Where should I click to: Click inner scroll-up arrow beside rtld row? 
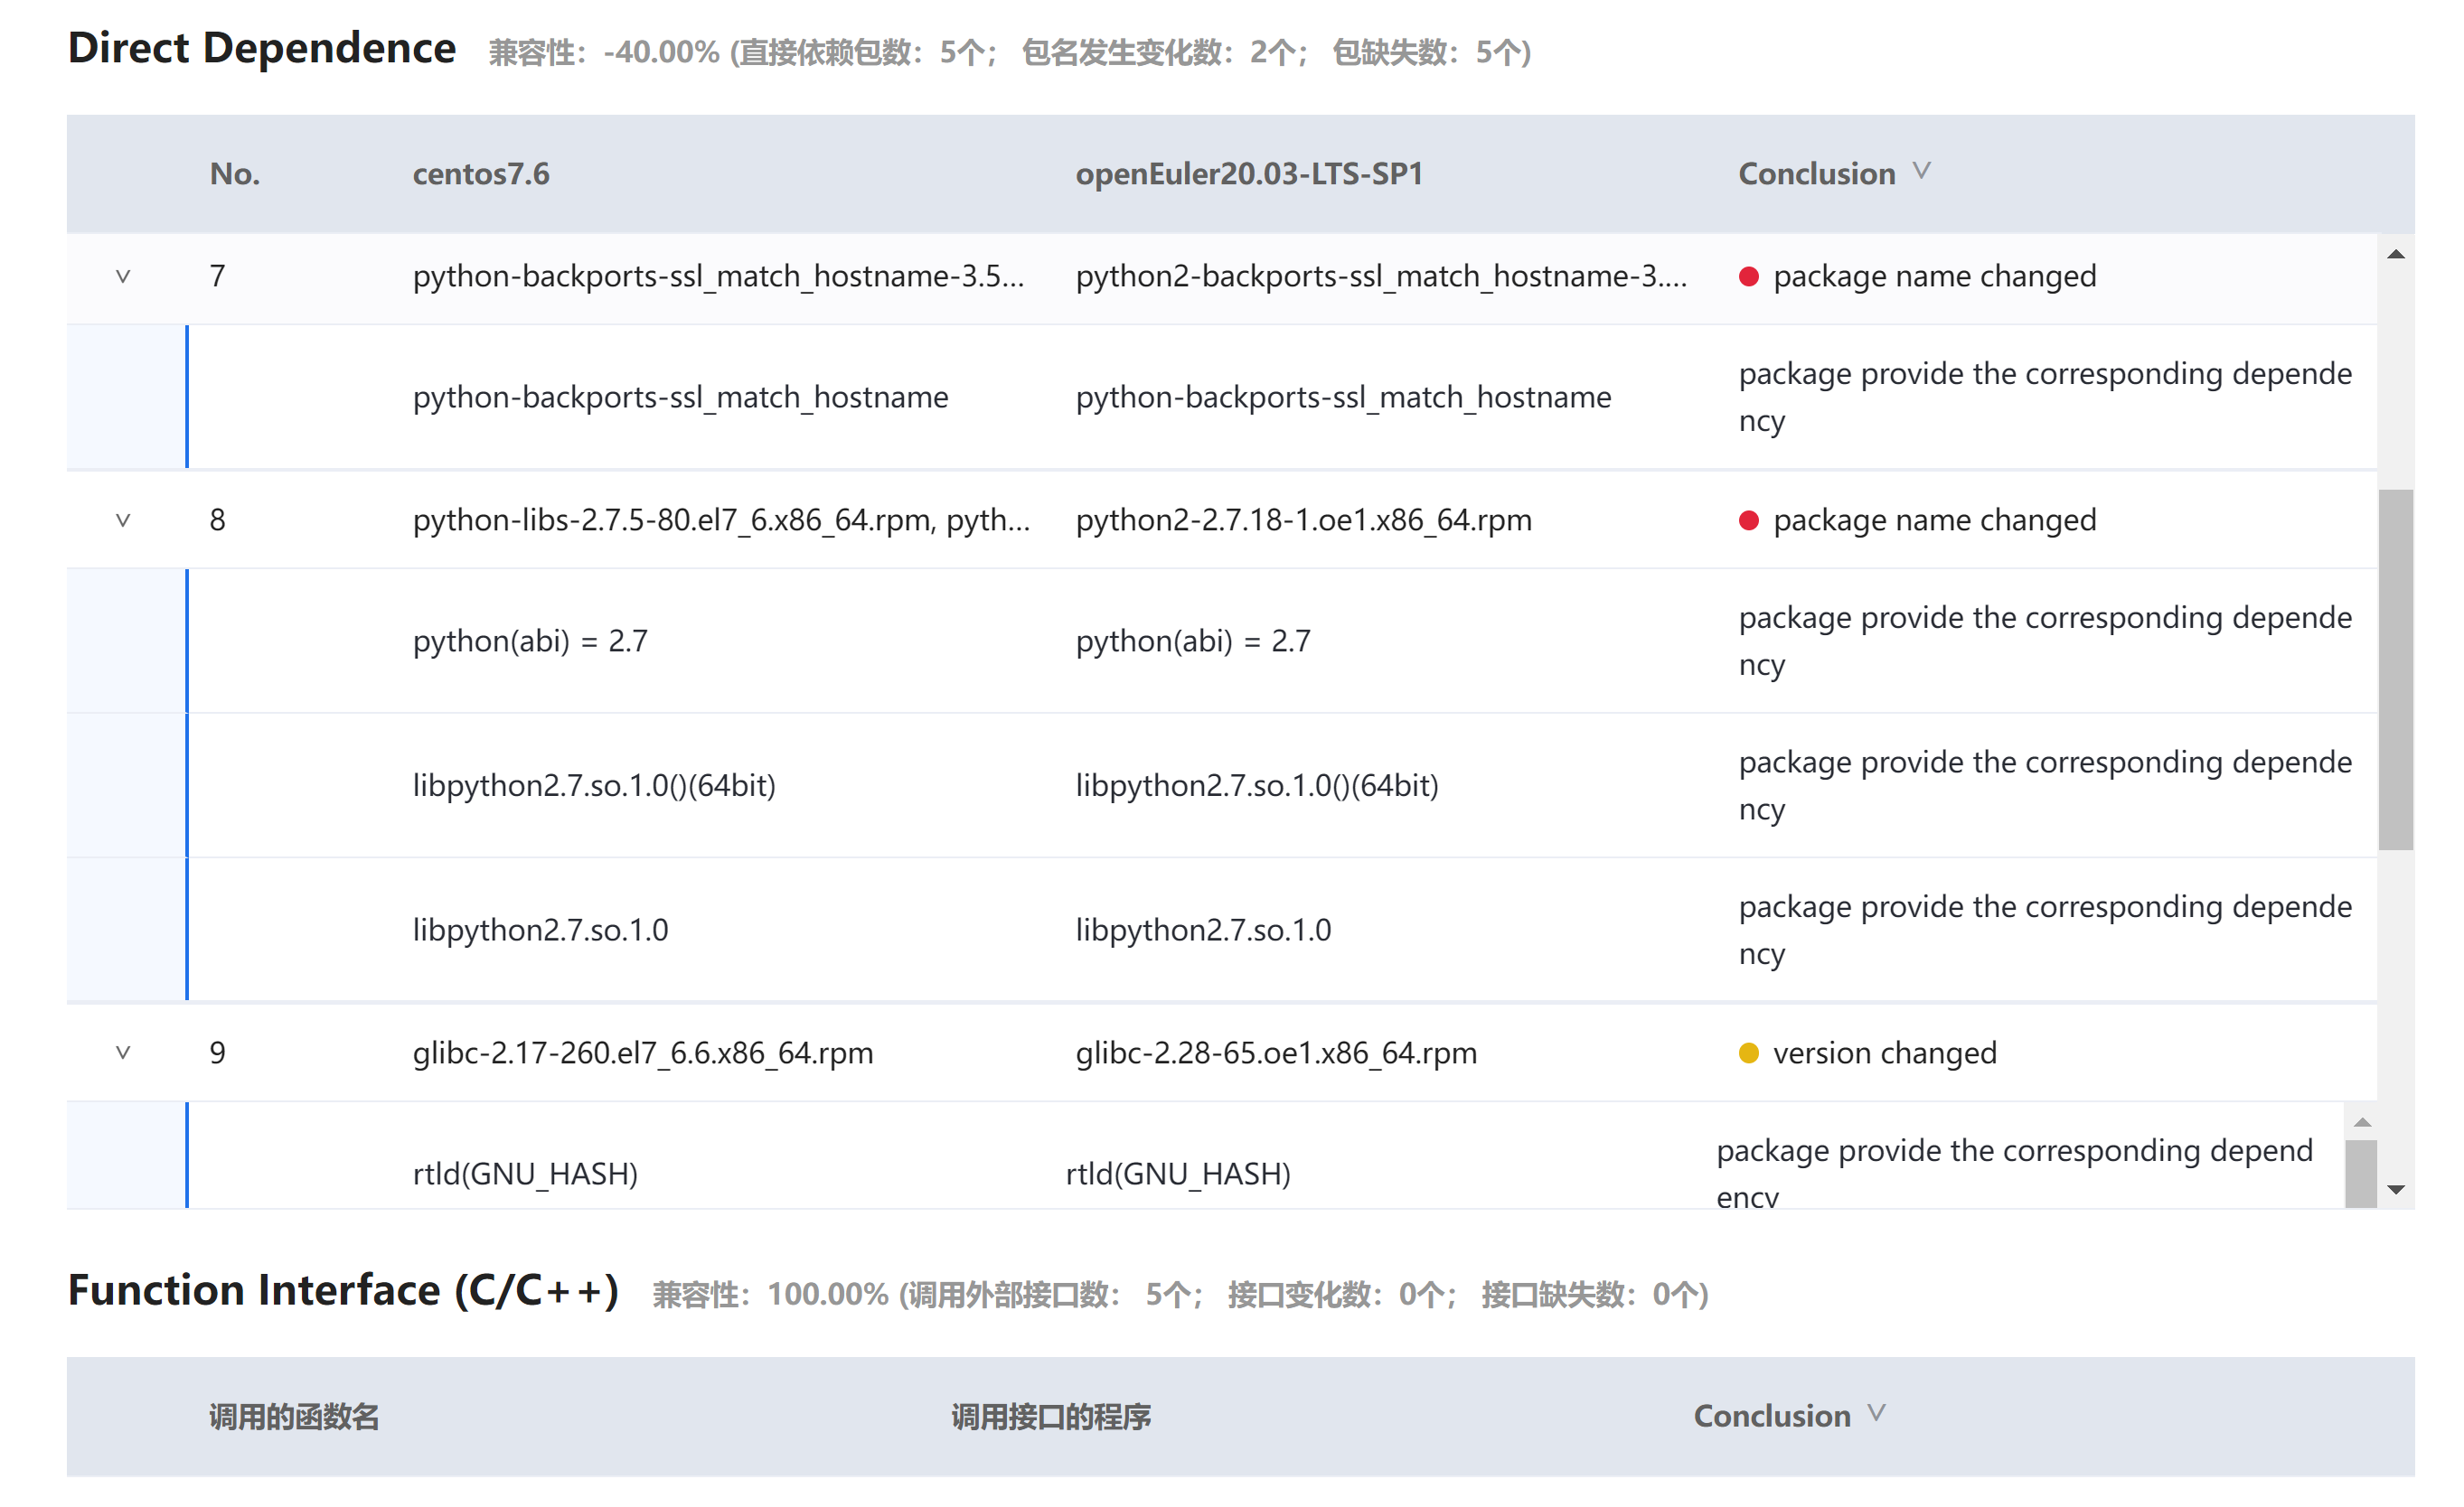(x=2362, y=1123)
